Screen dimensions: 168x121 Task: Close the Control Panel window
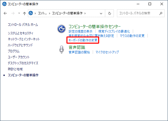[162, 4]
